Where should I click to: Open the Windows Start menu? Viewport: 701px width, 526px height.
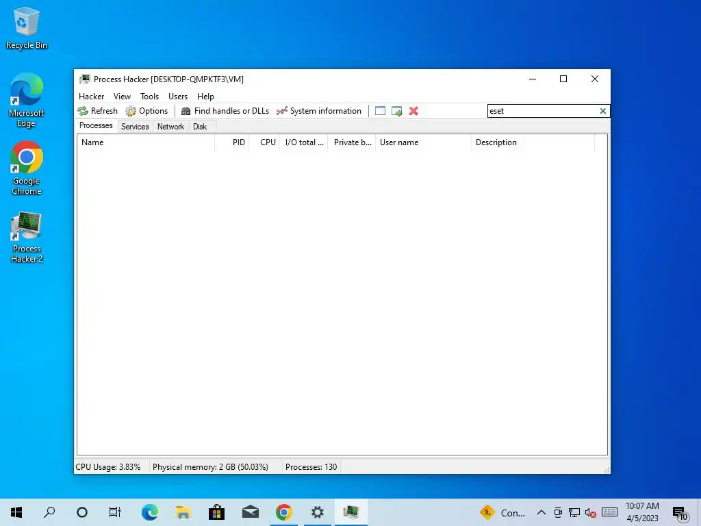[x=16, y=512]
